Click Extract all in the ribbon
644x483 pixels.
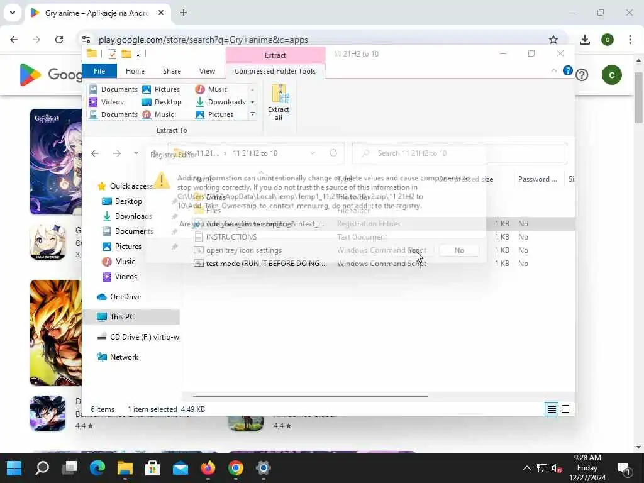[279, 103]
